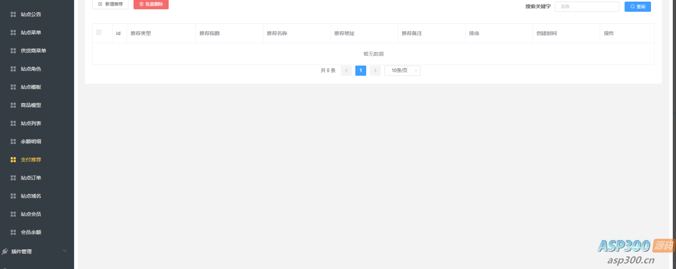Screen dimensions: 676x269
Task: Expand the 插件管理 section chevron
Action: 65,251
